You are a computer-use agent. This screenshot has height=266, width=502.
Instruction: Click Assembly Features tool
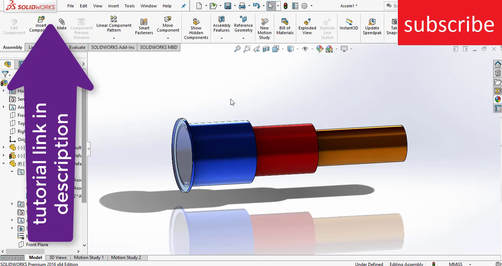point(222,24)
